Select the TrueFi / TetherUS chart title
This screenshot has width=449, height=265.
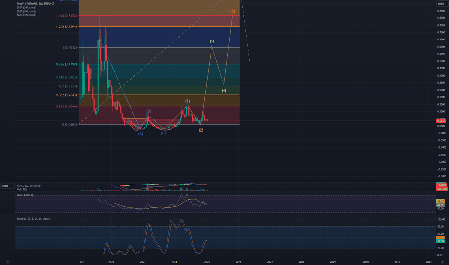coord(35,4)
